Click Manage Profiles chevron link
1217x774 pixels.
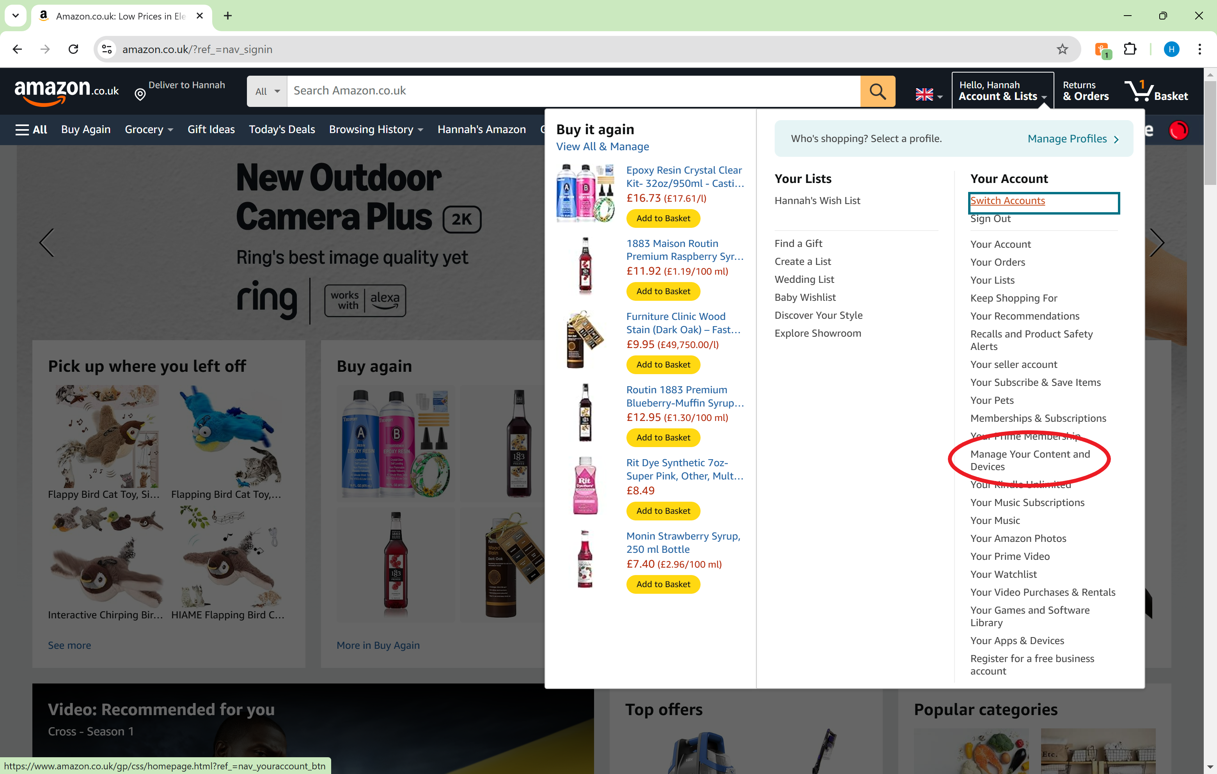1073,138
